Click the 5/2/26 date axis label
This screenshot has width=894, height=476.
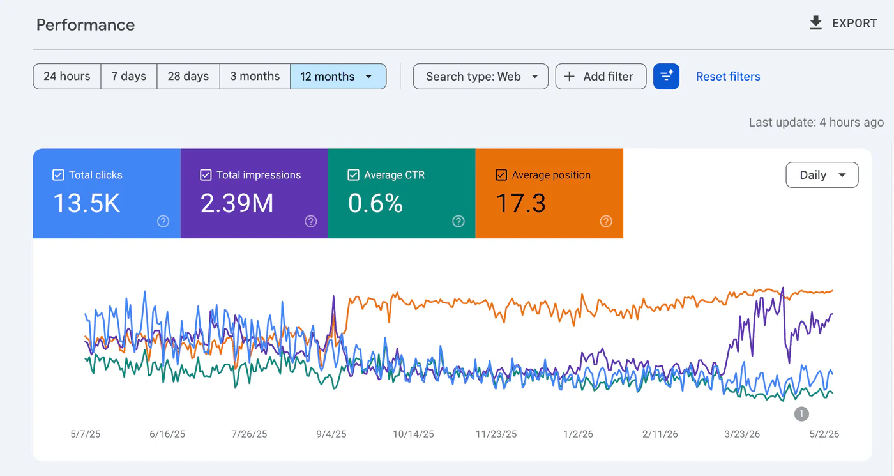point(824,434)
